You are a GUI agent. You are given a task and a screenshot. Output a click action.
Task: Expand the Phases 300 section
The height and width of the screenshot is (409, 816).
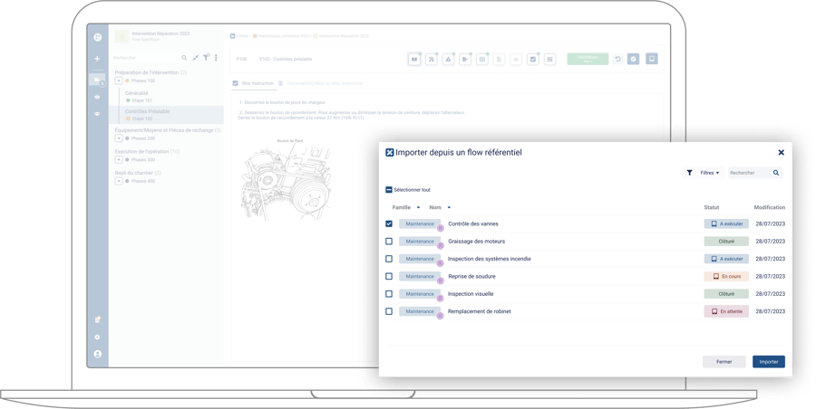[x=119, y=160]
